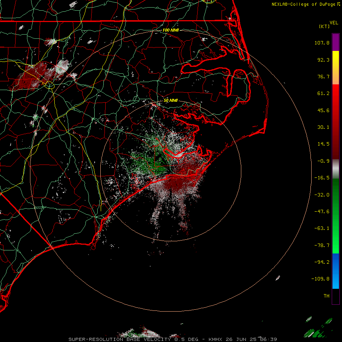Click the 30.1 legend value
This screenshot has height=342, width=342.
pyautogui.click(x=323, y=127)
